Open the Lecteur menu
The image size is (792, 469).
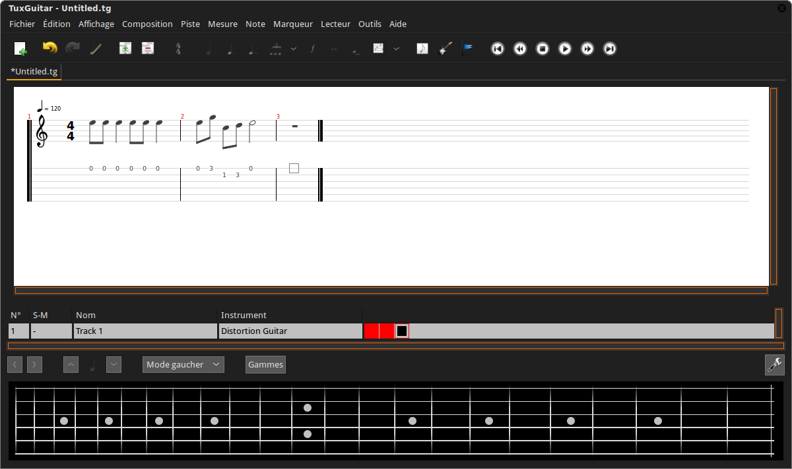[336, 24]
